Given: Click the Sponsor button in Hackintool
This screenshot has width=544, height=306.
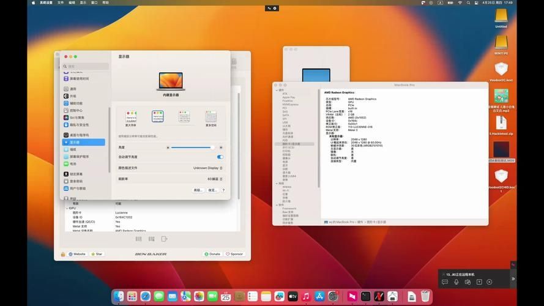Looking at the screenshot, I should pyautogui.click(x=234, y=254).
